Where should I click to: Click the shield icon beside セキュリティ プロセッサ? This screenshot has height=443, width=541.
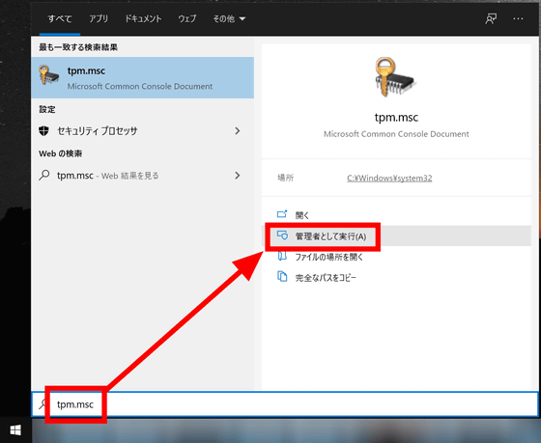pos(43,130)
